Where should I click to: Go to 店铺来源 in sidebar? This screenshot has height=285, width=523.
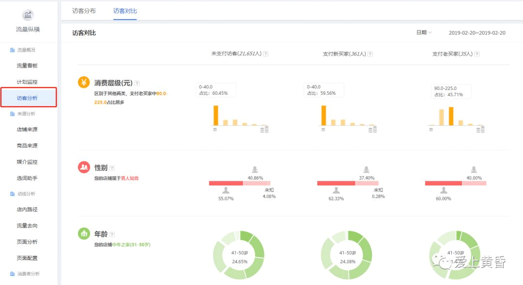click(27, 129)
